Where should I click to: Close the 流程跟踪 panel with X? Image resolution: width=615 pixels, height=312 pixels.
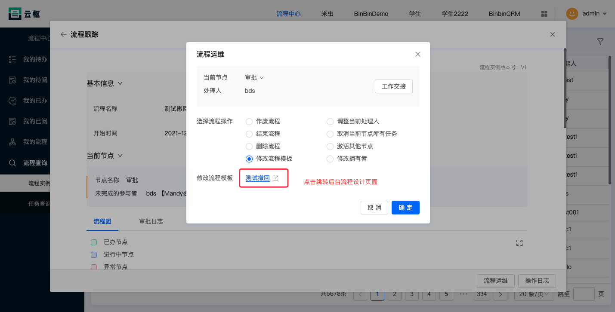(553, 34)
